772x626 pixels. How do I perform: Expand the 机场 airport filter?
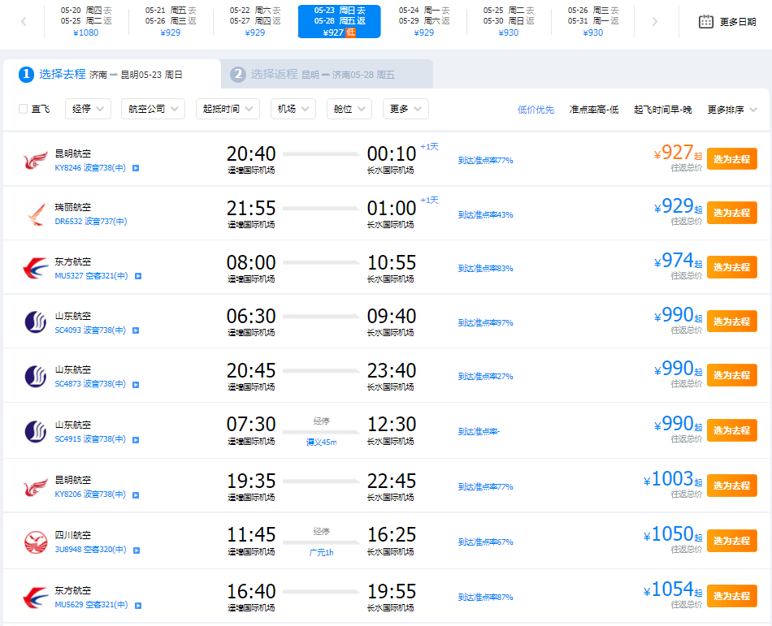[x=293, y=109]
